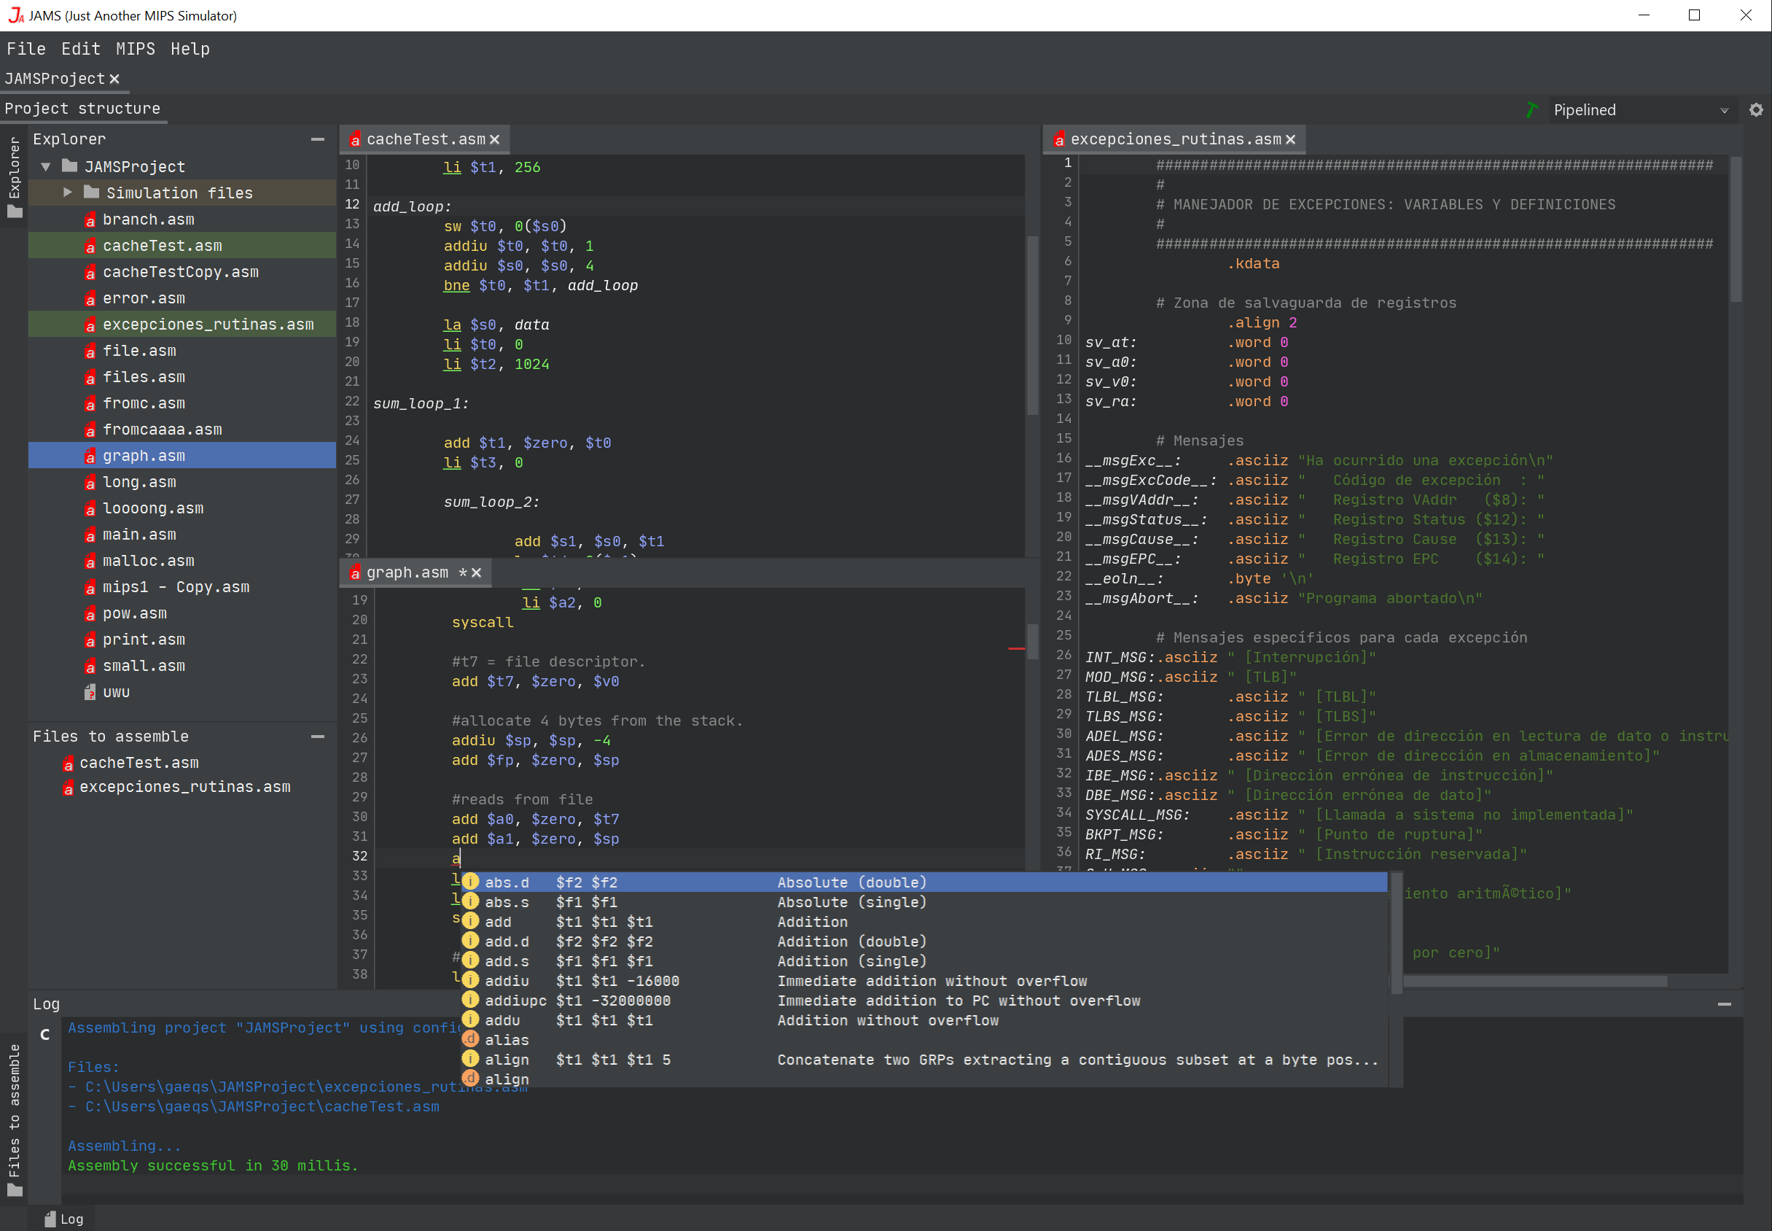Minimize the Explorer panel
Screen dimensions: 1772x1231
(x=317, y=139)
